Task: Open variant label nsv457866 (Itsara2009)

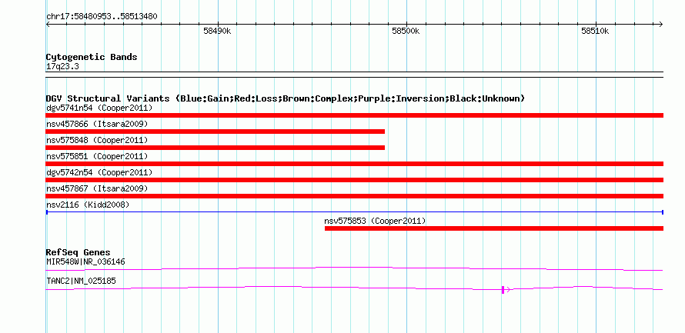Action: point(97,124)
